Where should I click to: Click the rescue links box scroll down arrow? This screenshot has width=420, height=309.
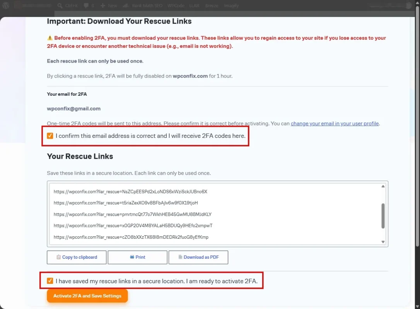pos(383,242)
